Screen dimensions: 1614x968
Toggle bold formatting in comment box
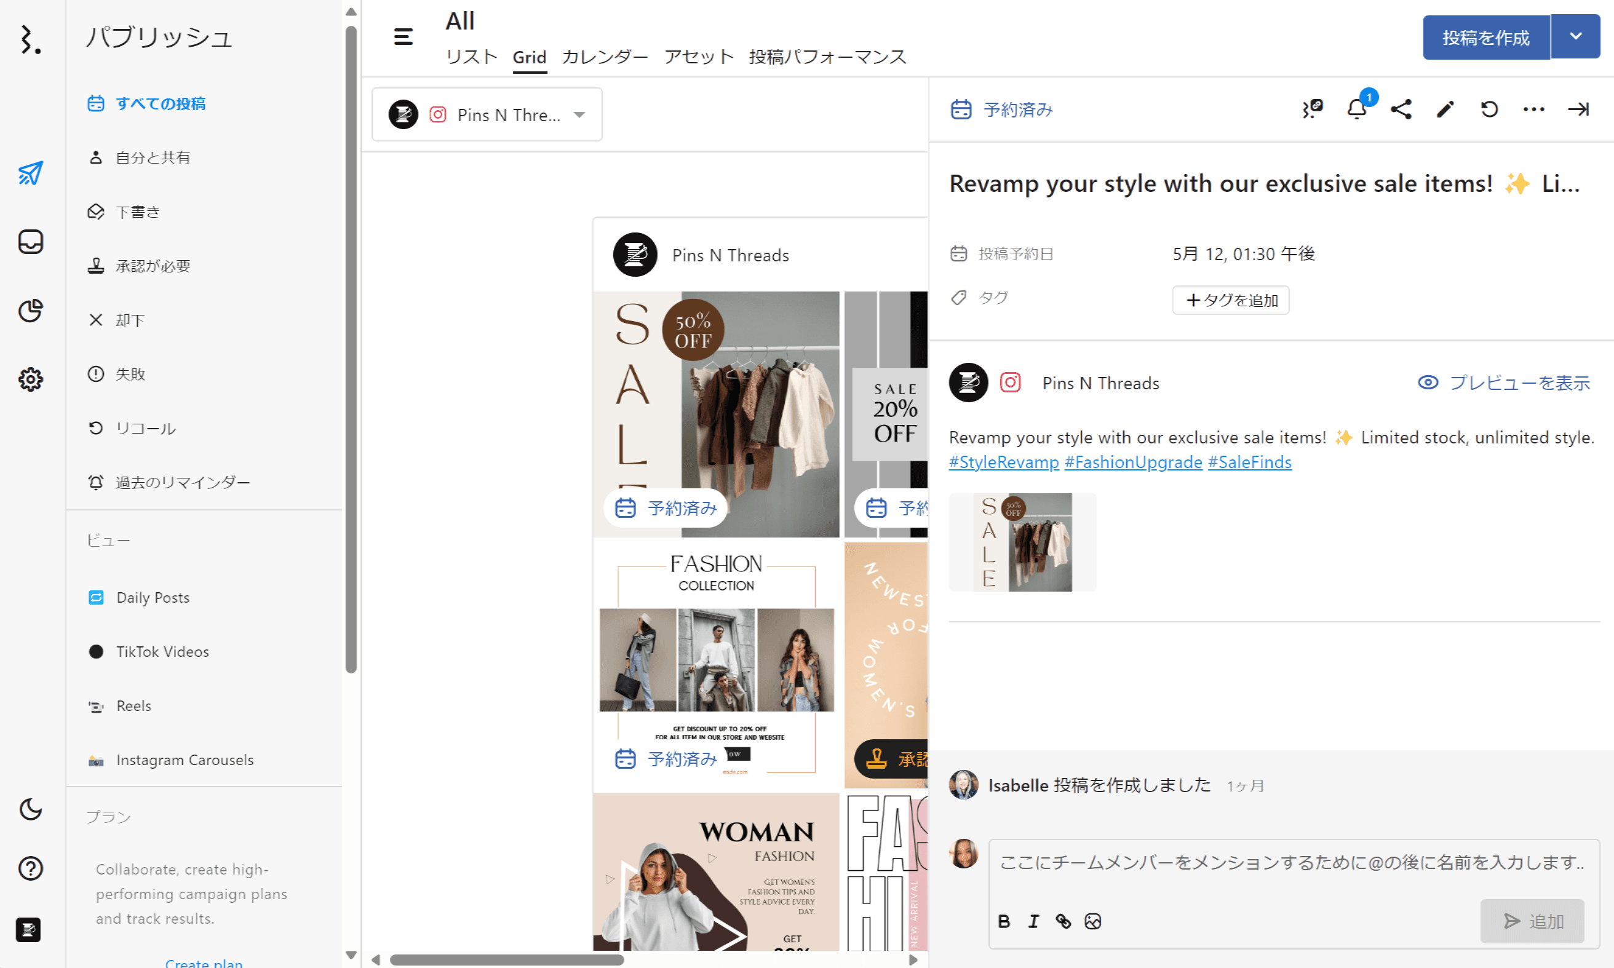click(1004, 921)
